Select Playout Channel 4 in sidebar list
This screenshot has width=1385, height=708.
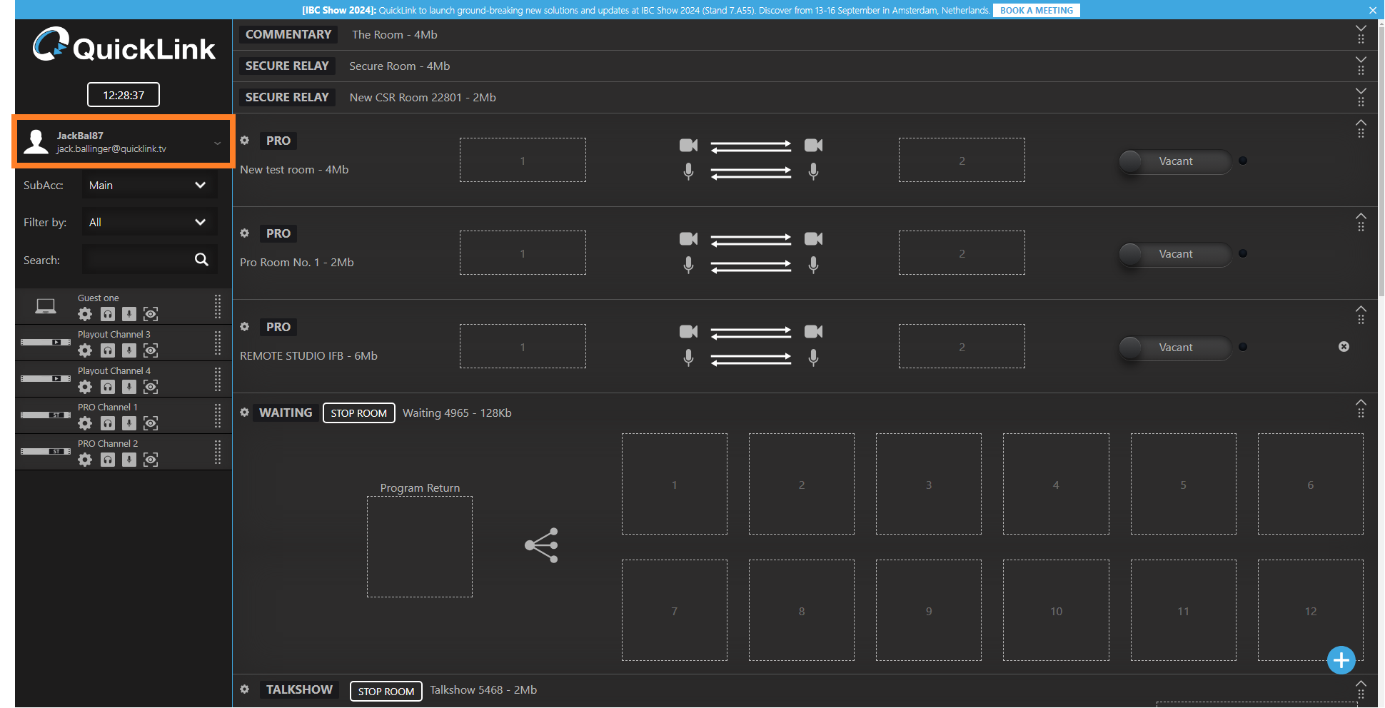click(114, 371)
